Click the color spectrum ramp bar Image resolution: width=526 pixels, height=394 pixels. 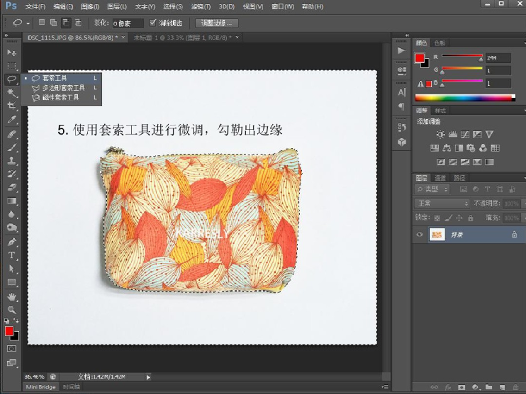tap(464, 98)
